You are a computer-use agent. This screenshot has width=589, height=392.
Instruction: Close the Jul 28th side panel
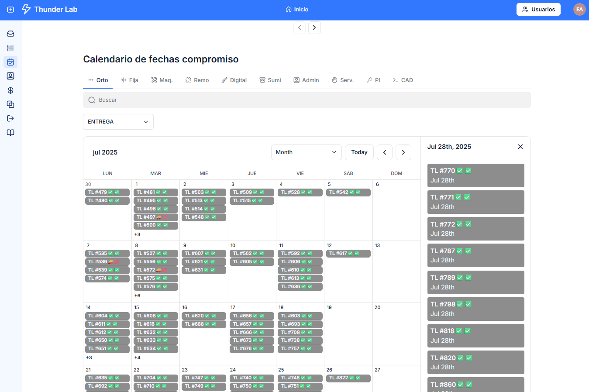520,147
